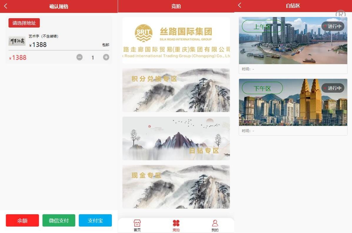352x233 pixels.
Task: Tap the 进行中 badge on 下午区 session
Action: pos(333,88)
